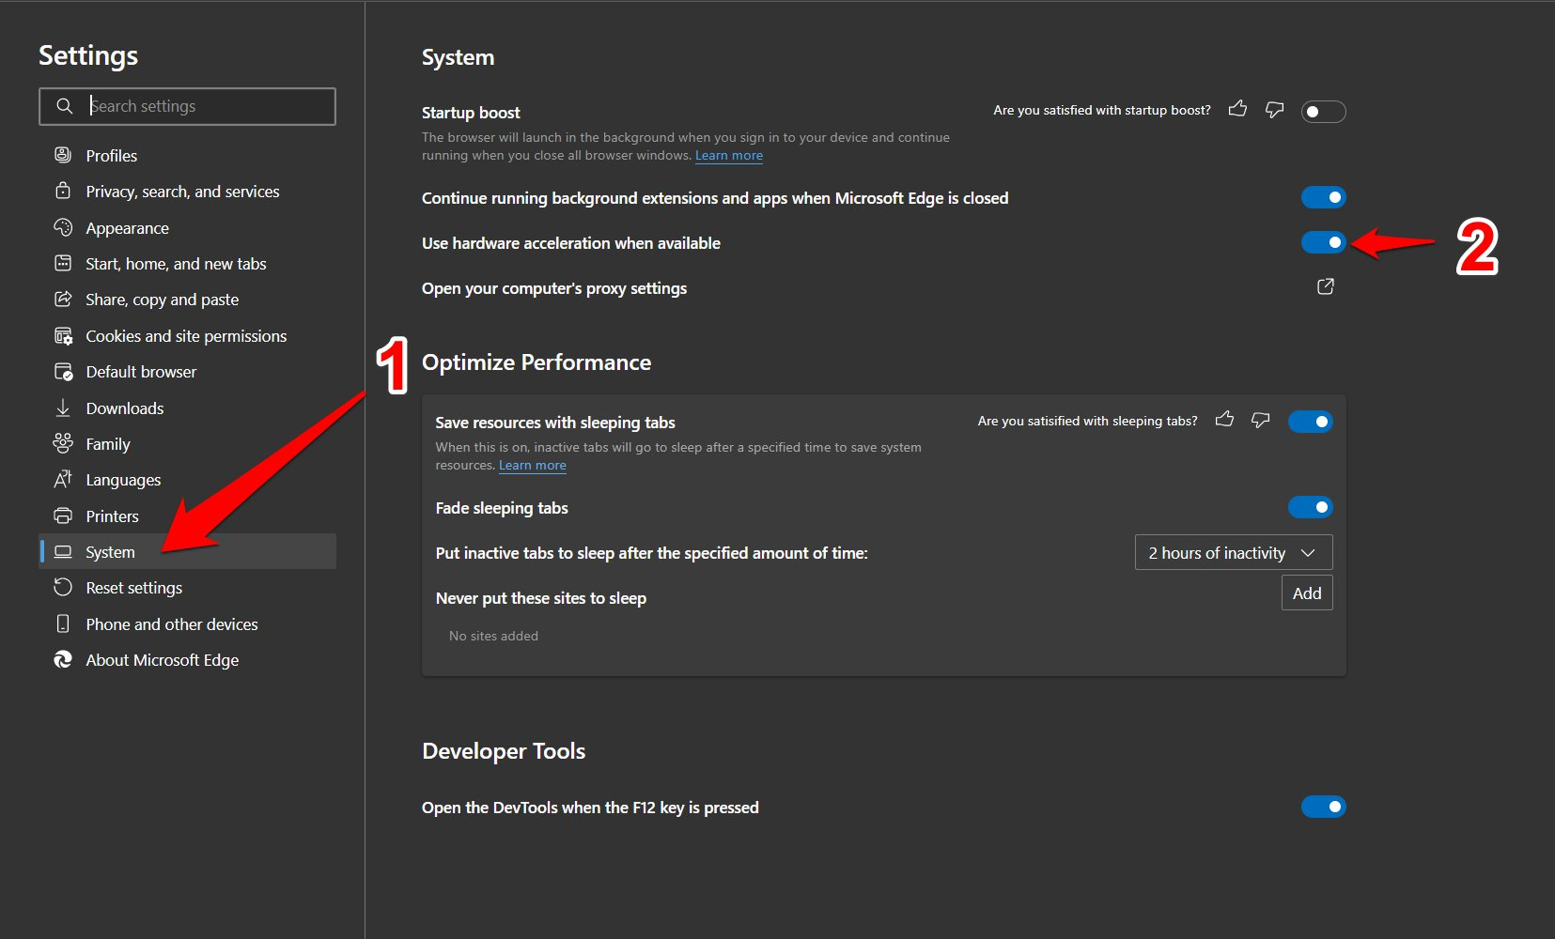Click the Downloads arrow icon
1555x939 pixels.
tap(63, 408)
